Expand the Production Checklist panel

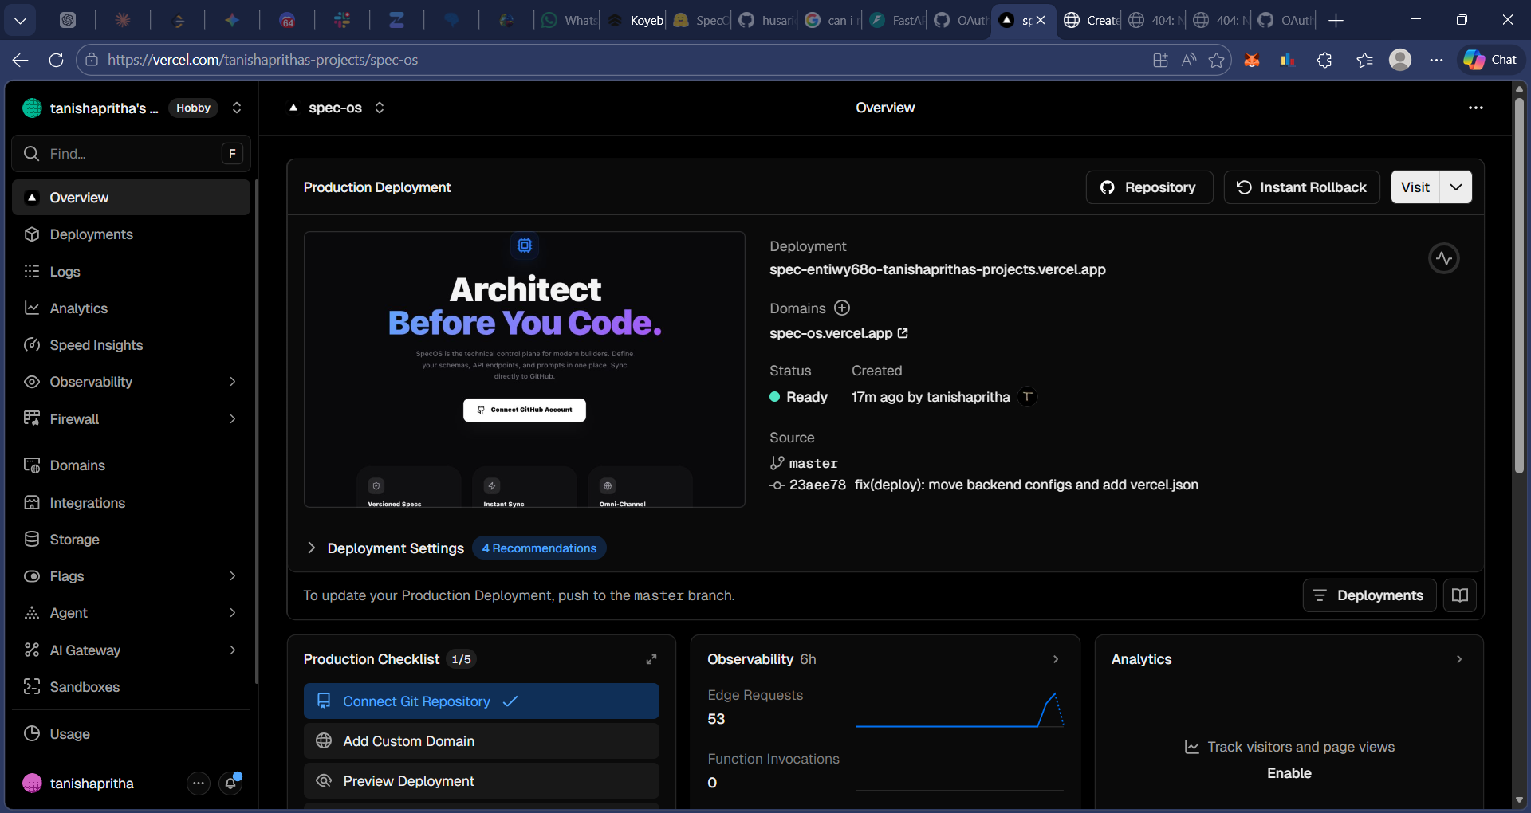[651, 659]
